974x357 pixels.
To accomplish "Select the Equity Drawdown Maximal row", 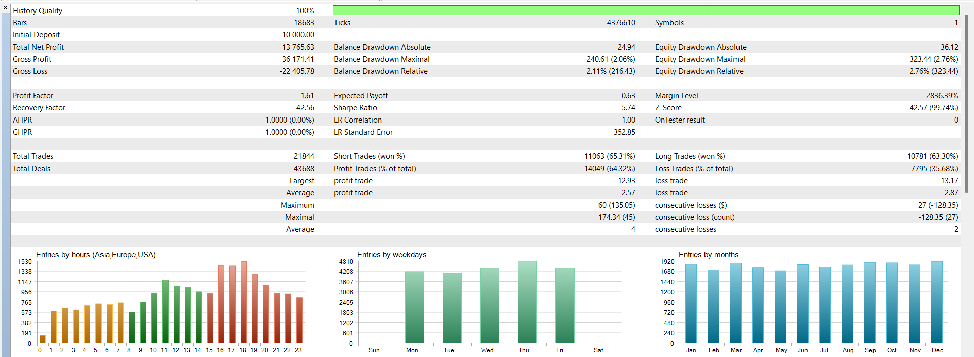I will point(807,59).
